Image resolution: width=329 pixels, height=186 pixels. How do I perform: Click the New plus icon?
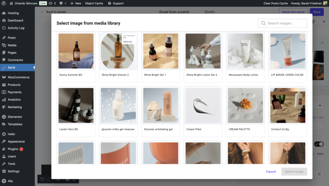coord(72,3)
